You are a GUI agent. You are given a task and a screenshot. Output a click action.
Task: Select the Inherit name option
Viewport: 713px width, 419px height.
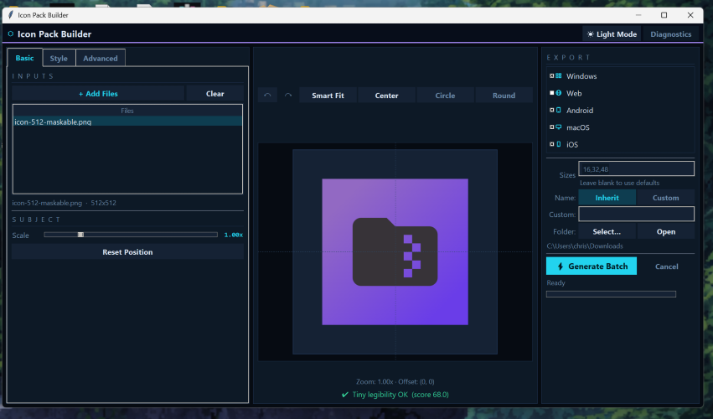pyautogui.click(x=607, y=198)
